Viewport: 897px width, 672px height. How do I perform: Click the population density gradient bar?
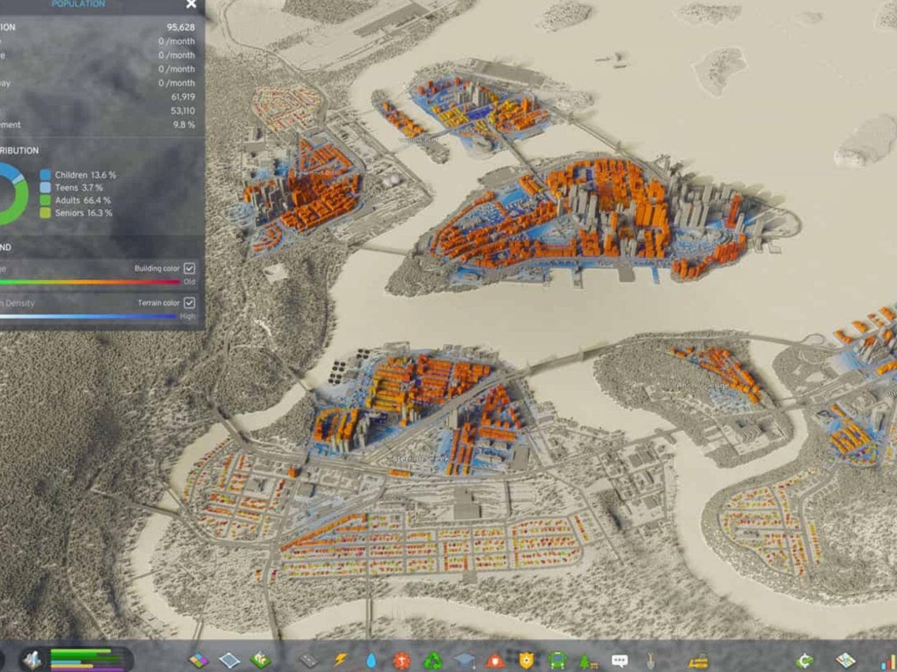[x=88, y=316]
